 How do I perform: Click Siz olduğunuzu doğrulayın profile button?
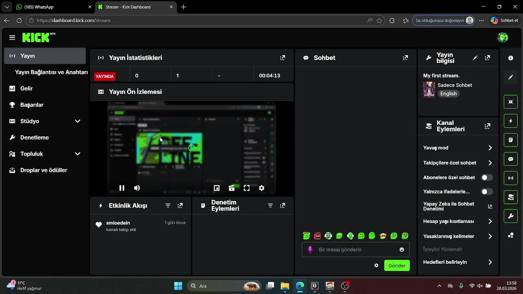click(443, 20)
